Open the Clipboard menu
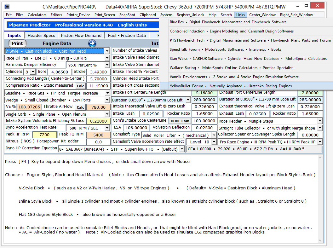The height and width of the screenshot is (248, 333). [148, 15]
